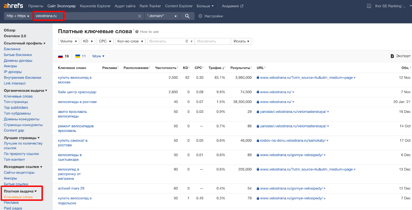Sort by Частотность column header
The height and width of the screenshot is (210, 412).
tap(166, 68)
